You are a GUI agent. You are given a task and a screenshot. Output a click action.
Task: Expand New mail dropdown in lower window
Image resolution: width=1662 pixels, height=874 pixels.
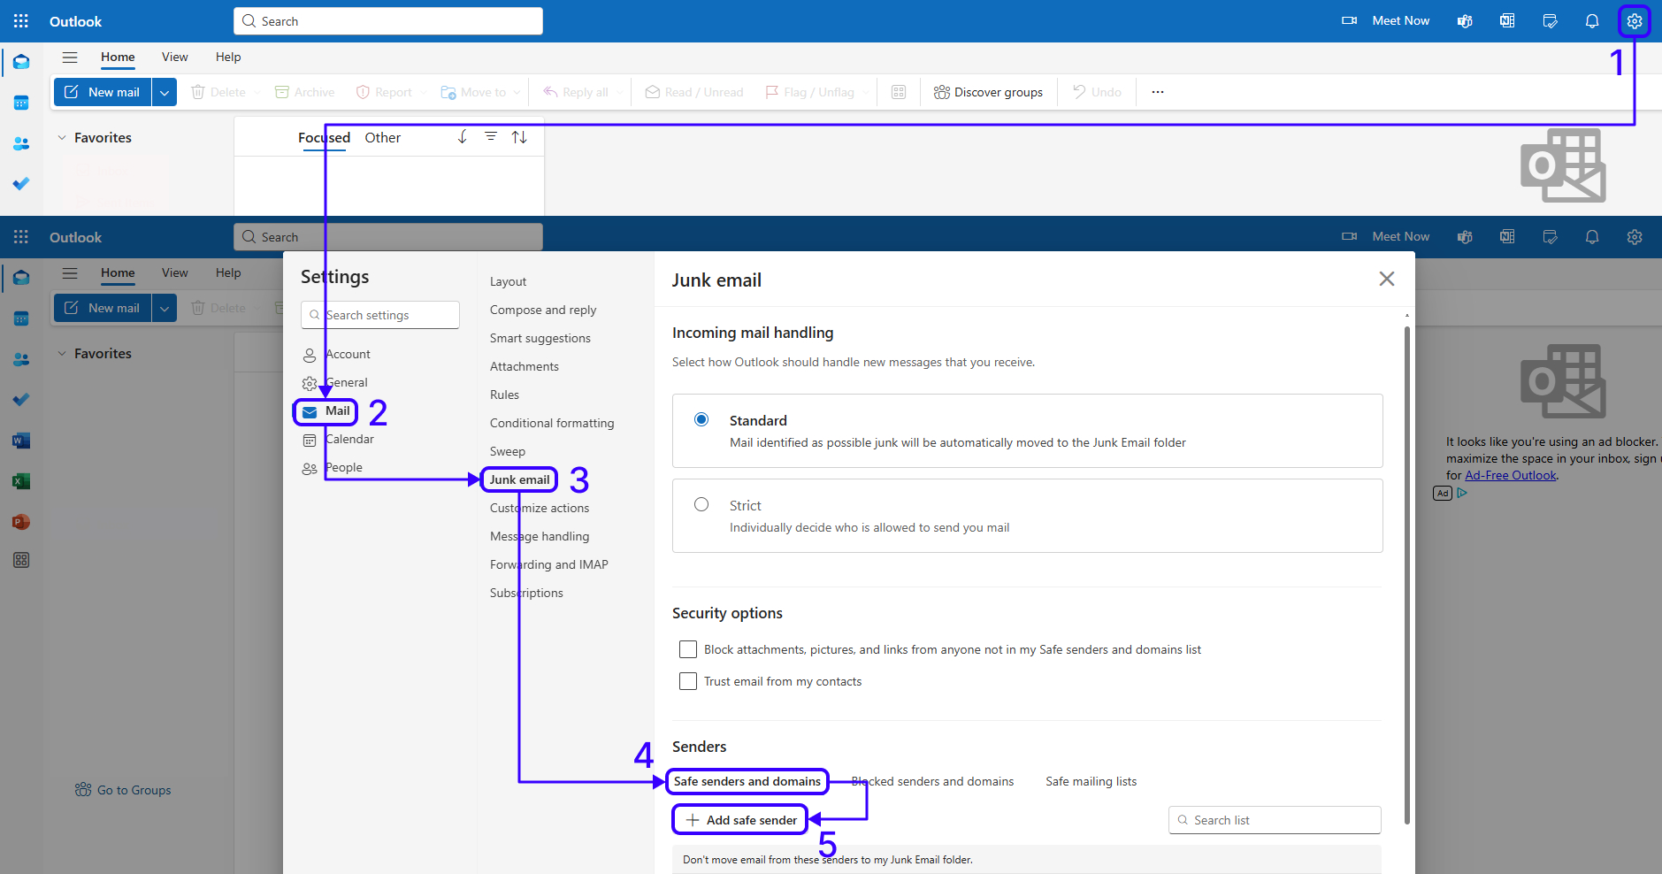tap(165, 308)
